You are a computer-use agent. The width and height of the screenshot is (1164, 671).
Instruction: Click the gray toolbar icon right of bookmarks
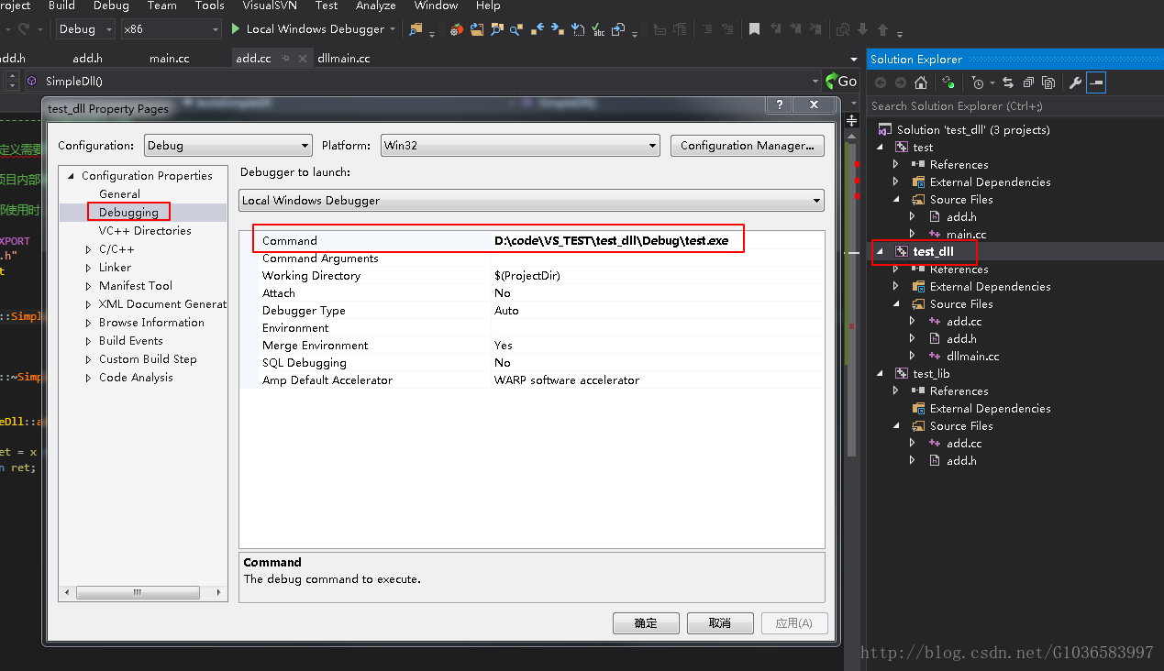[x=843, y=29]
